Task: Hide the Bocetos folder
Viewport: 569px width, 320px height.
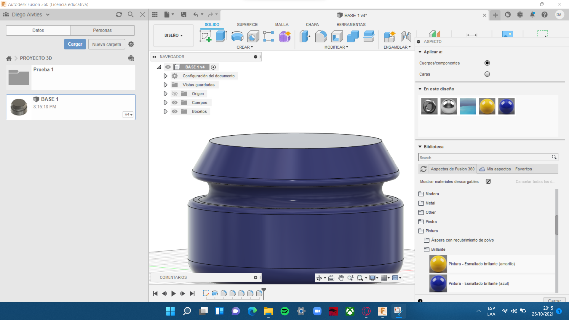Action: pyautogui.click(x=175, y=111)
